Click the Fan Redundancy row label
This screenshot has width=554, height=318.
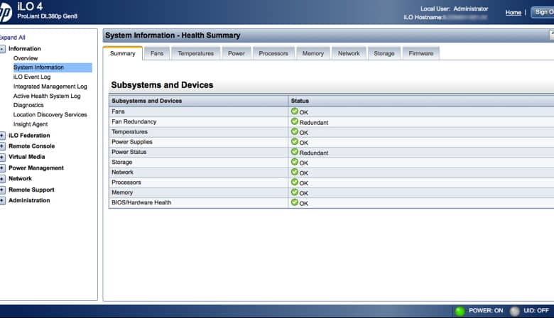[x=134, y=121]
